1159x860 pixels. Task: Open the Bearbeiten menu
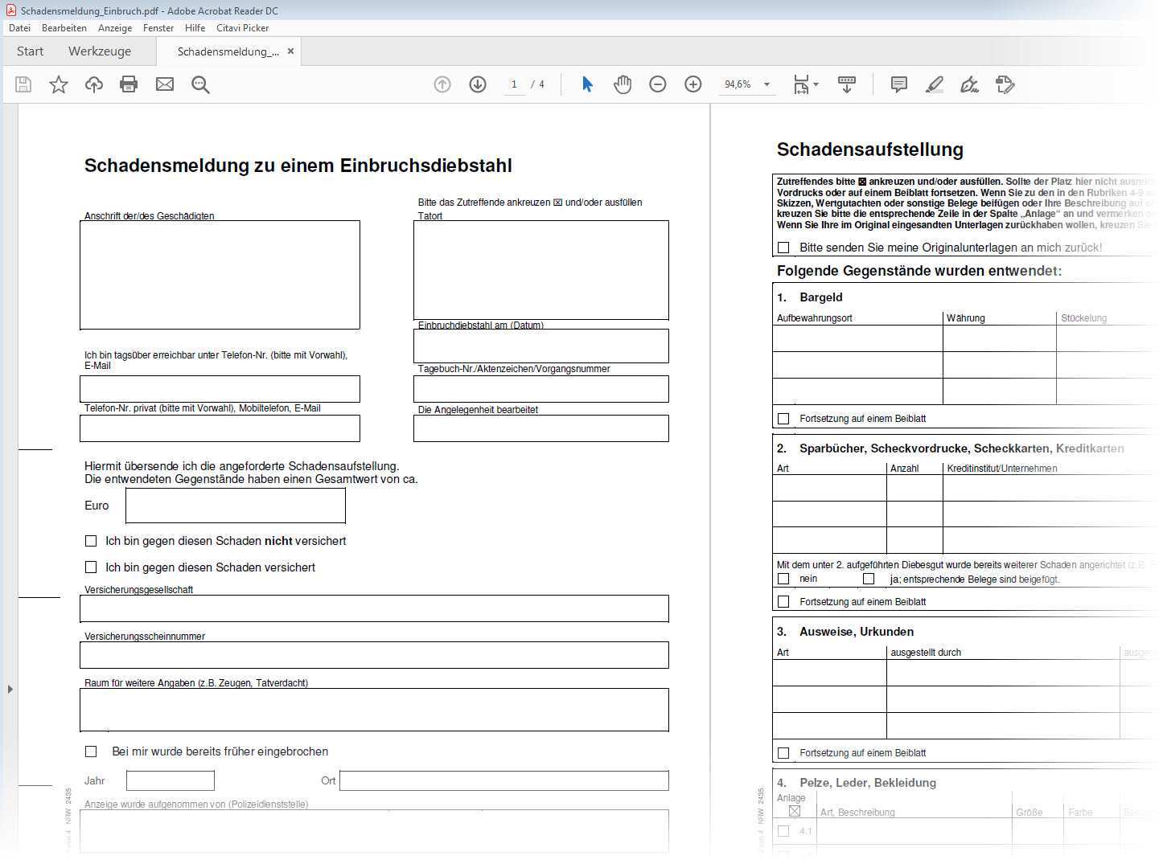coord(64,27)
